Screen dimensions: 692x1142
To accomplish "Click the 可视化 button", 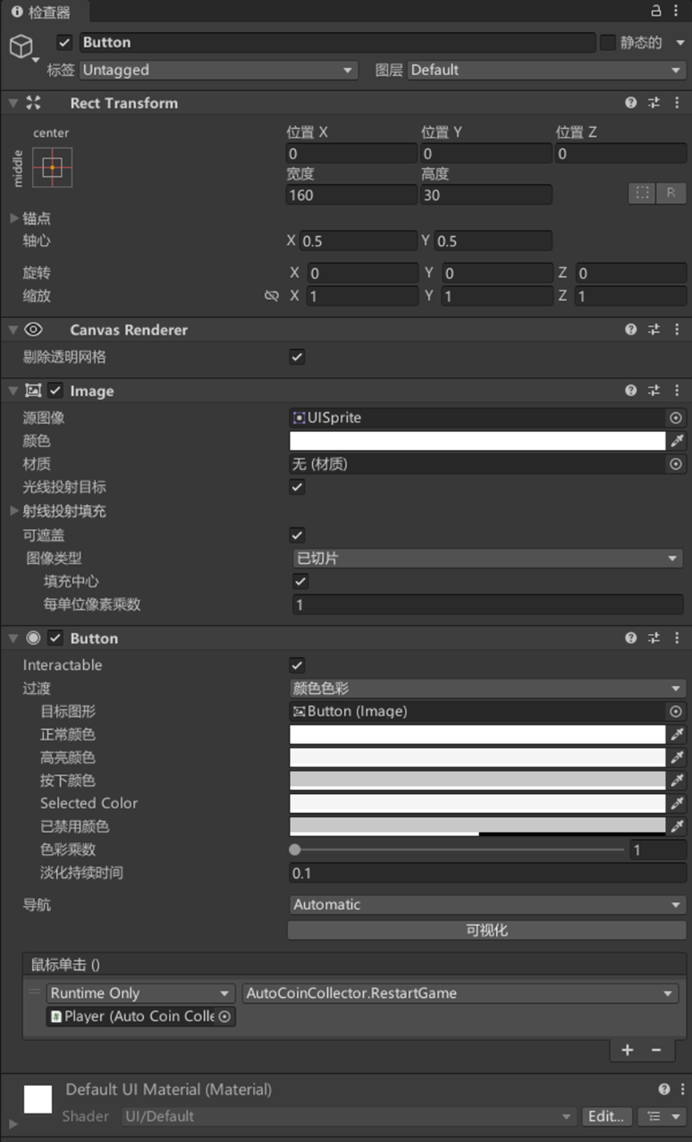I will point(486,930).
